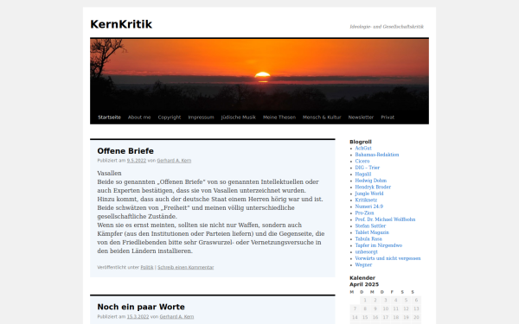This screenshot has width=519, height=324.
Task: Open Hendryk Broder blogroll link
Action: tap(373, 187)
